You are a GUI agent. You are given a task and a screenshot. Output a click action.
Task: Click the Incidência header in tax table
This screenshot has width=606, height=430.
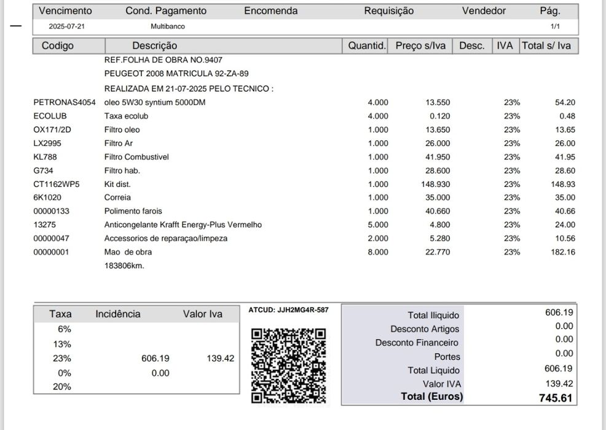[x=118, y=314]
